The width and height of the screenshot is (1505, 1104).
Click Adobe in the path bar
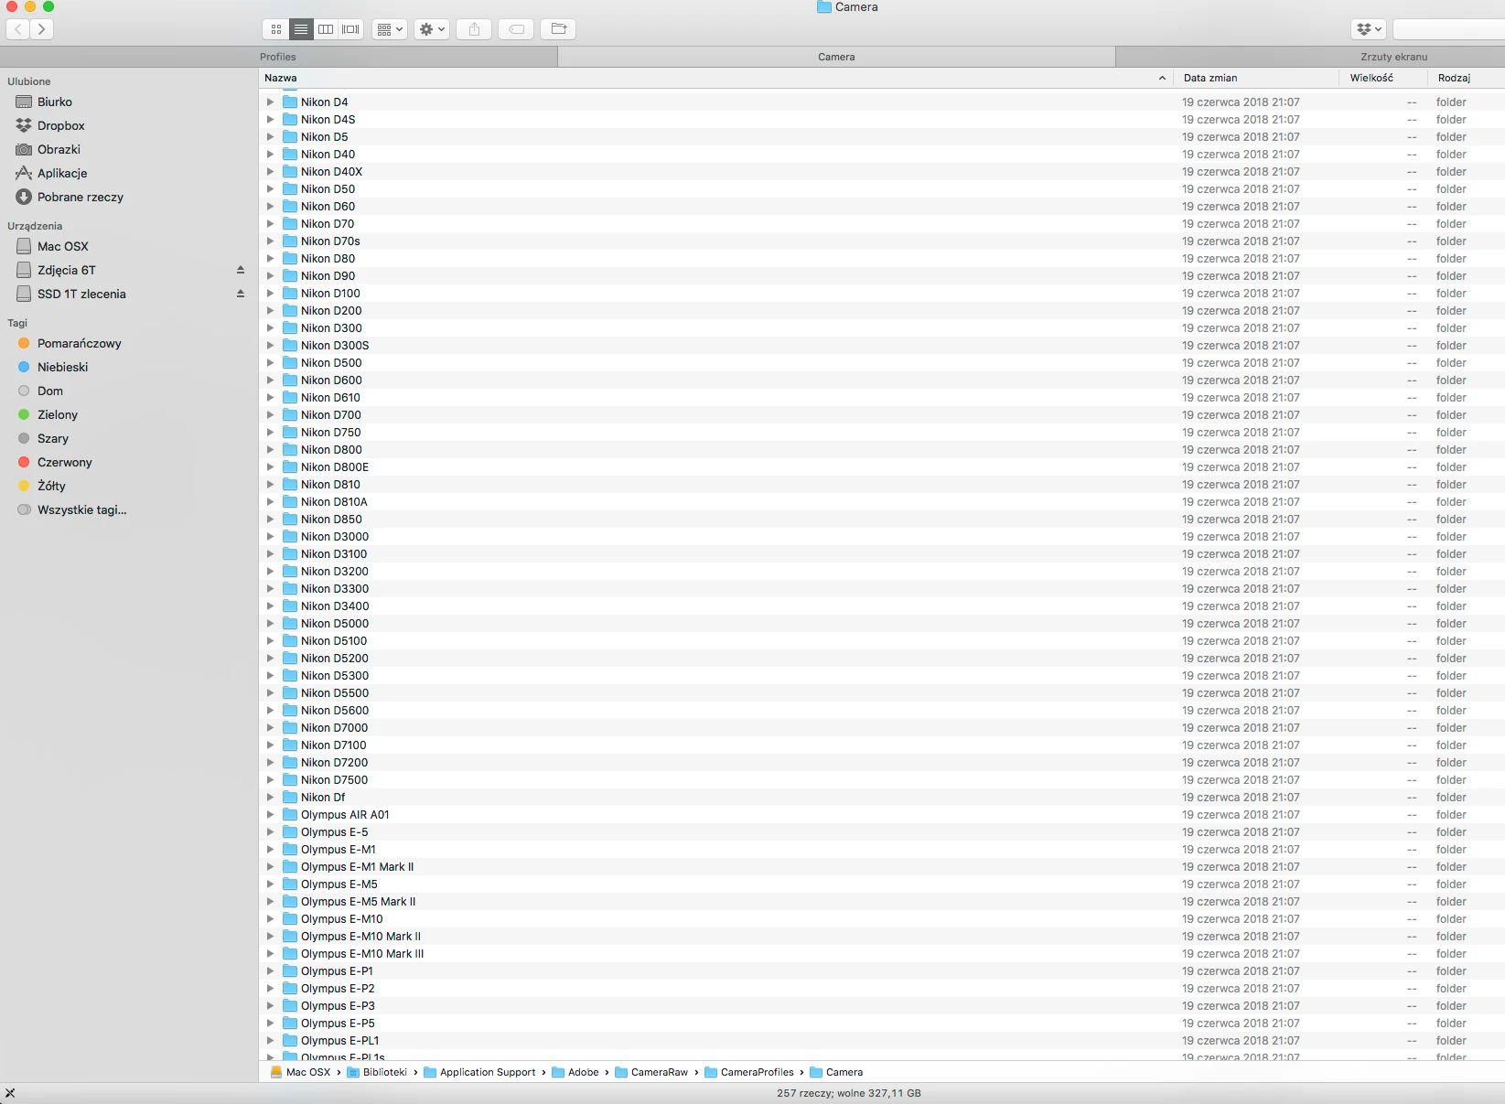[575, 1072]
